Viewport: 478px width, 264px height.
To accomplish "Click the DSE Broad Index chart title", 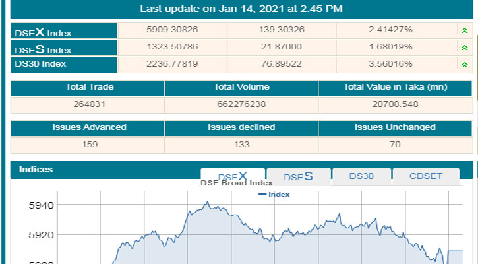I will (237, 183).
